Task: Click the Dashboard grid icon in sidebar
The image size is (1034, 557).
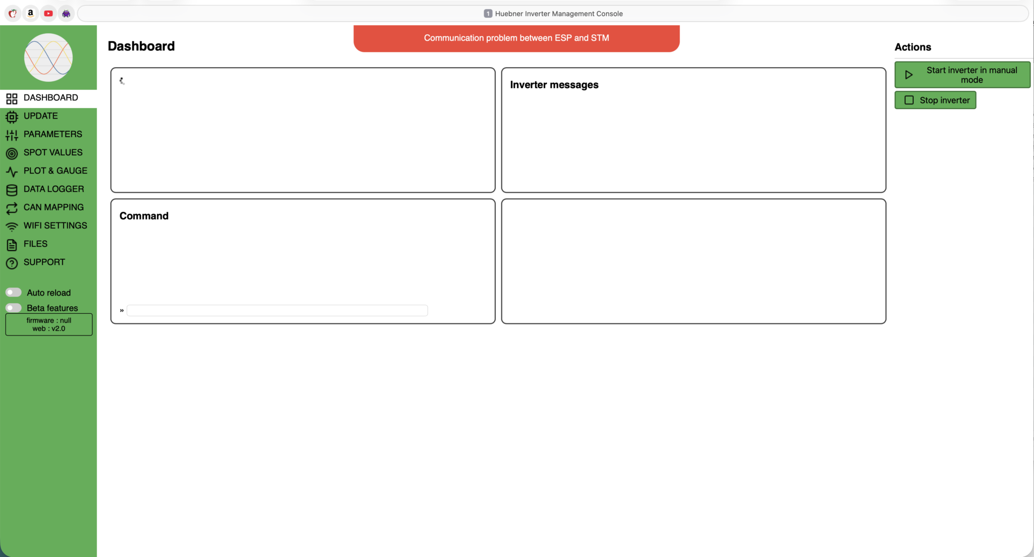Action: point(12,98)
